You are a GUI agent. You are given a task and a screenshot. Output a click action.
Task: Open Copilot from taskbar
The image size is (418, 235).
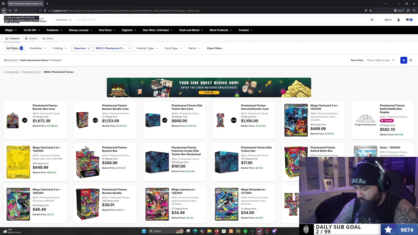pyautogui.click(x=202, y=231)
